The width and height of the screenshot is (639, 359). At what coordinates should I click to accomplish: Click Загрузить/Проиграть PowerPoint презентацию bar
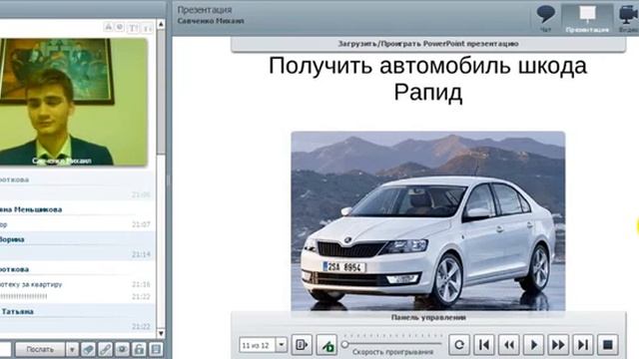428,44
